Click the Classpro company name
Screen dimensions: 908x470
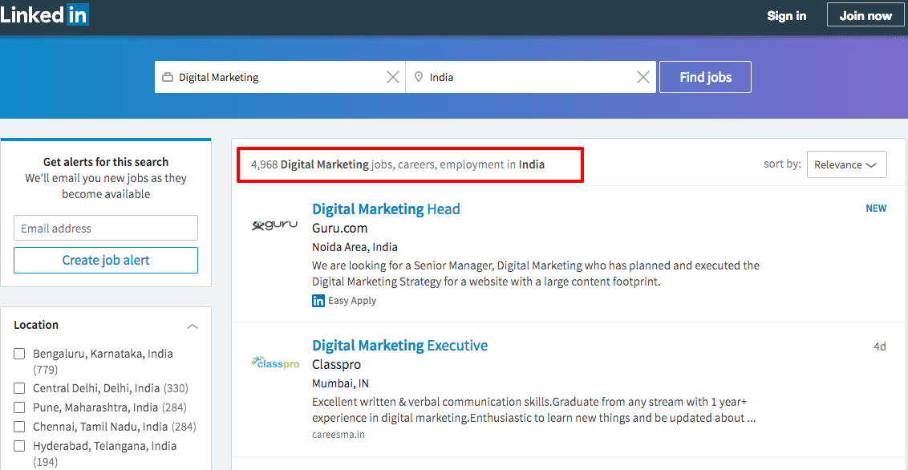(336, 365)
